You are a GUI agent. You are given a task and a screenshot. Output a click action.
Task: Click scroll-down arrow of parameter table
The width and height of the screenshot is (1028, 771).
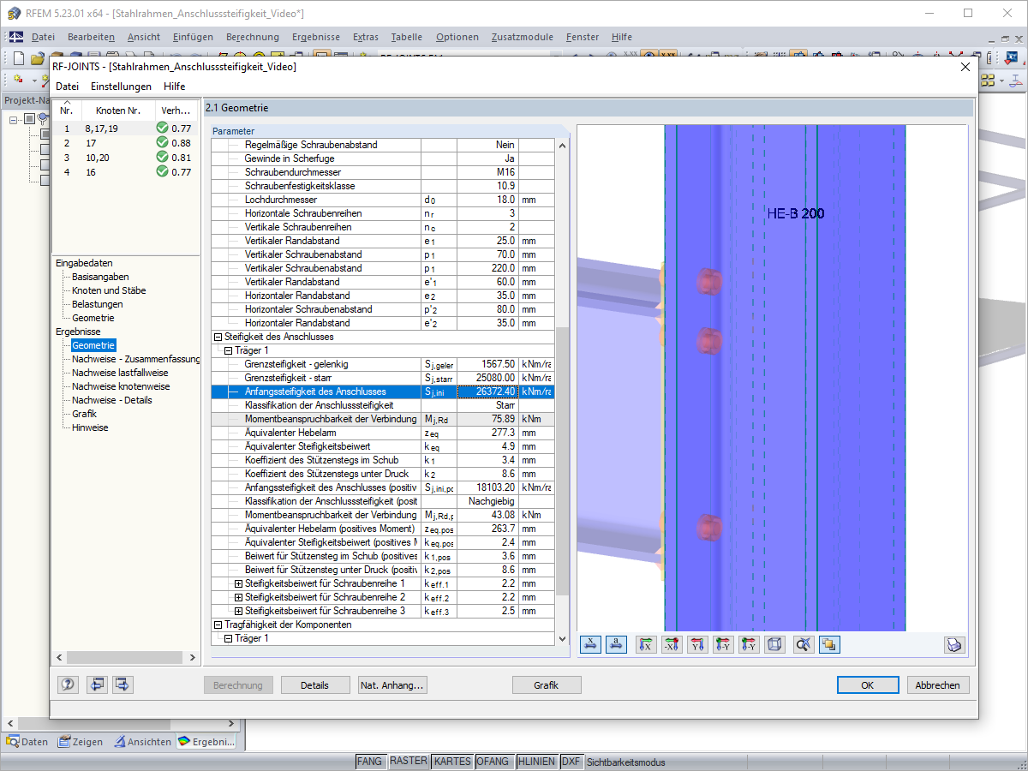[x=563, y=639]
